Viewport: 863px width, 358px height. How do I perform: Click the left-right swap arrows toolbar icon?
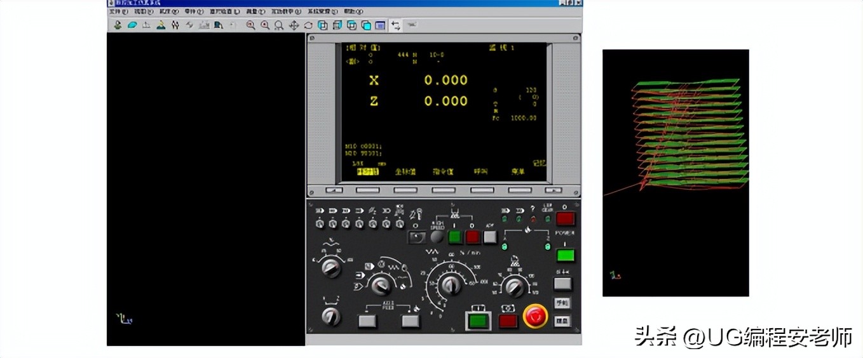[396, 25]
